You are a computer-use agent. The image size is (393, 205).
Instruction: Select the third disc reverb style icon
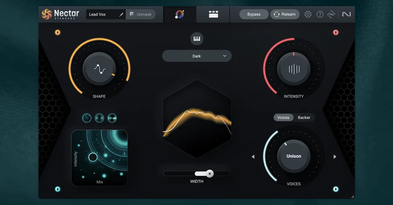112,118
